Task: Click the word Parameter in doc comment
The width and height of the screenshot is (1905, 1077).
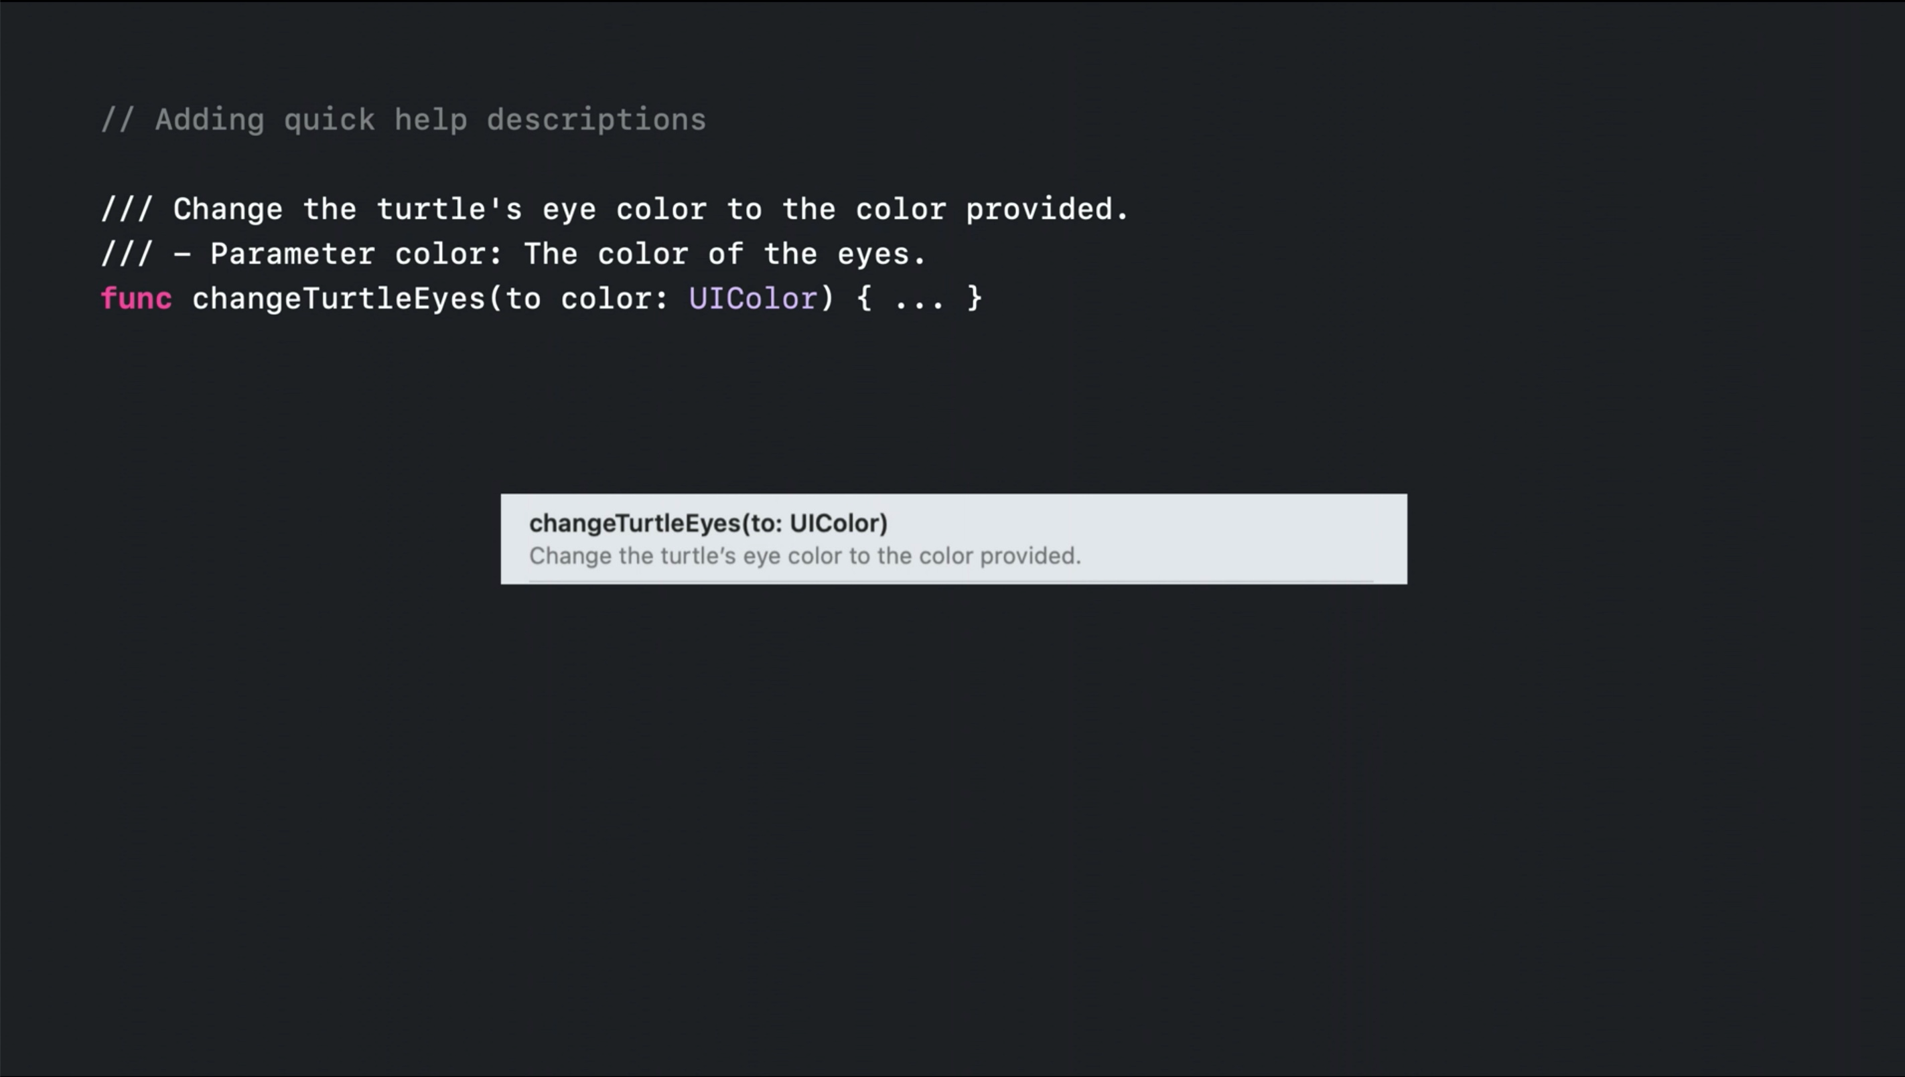Action: [x=293, y=255]
